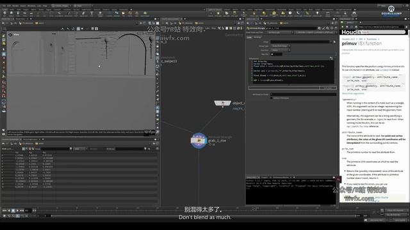Select the Spray Paint shelf tool
410x230 pixels.
click(x=83, y=13)
